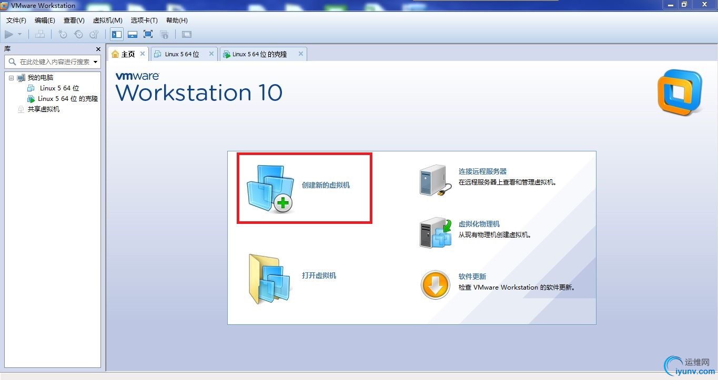Click the full screen mode icon

[148, 35]
